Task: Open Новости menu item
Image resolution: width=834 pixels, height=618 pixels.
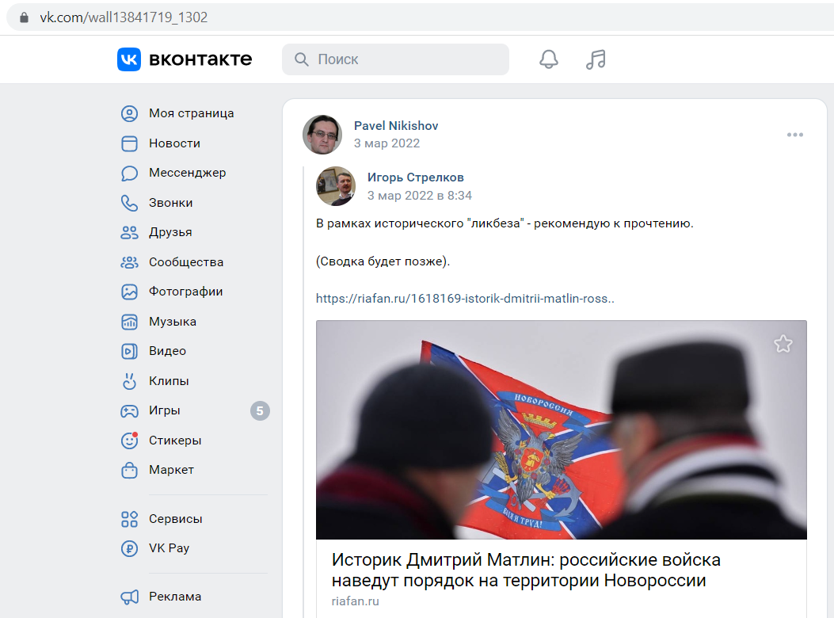Action: tap(174, 143)
